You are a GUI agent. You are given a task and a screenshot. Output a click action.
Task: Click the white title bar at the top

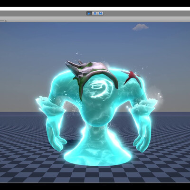coord(95,9)
